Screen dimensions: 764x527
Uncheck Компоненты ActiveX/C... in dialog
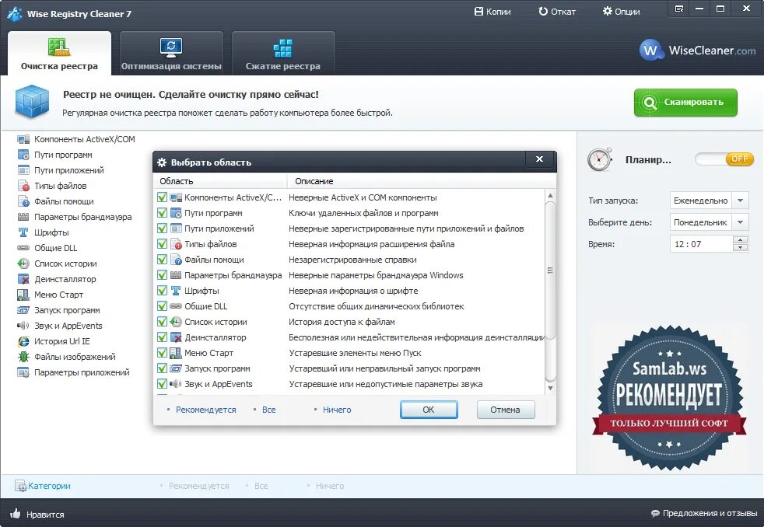tap(163, 197)
